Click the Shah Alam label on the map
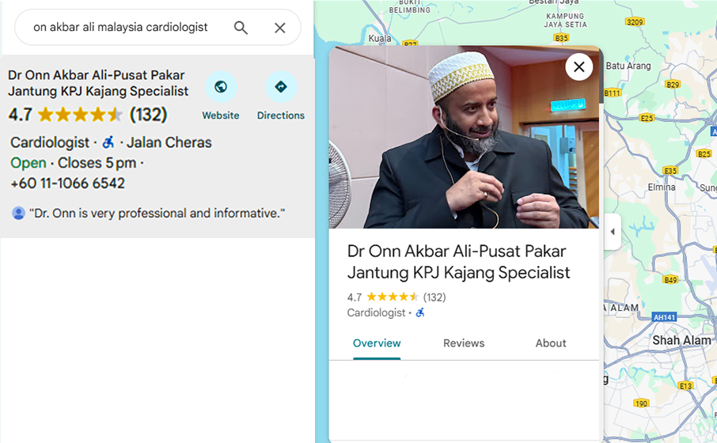This screenshot has width=717, height=443. (681, 340)
